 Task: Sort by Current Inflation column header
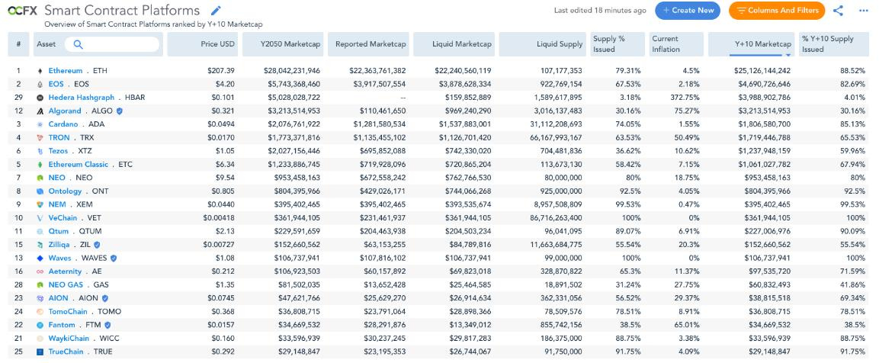pyautogui.click(x=676, y=44)
